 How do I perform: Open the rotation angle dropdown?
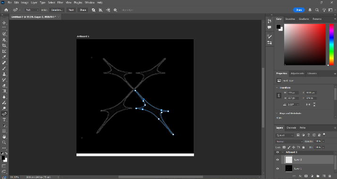coord(298,105)
